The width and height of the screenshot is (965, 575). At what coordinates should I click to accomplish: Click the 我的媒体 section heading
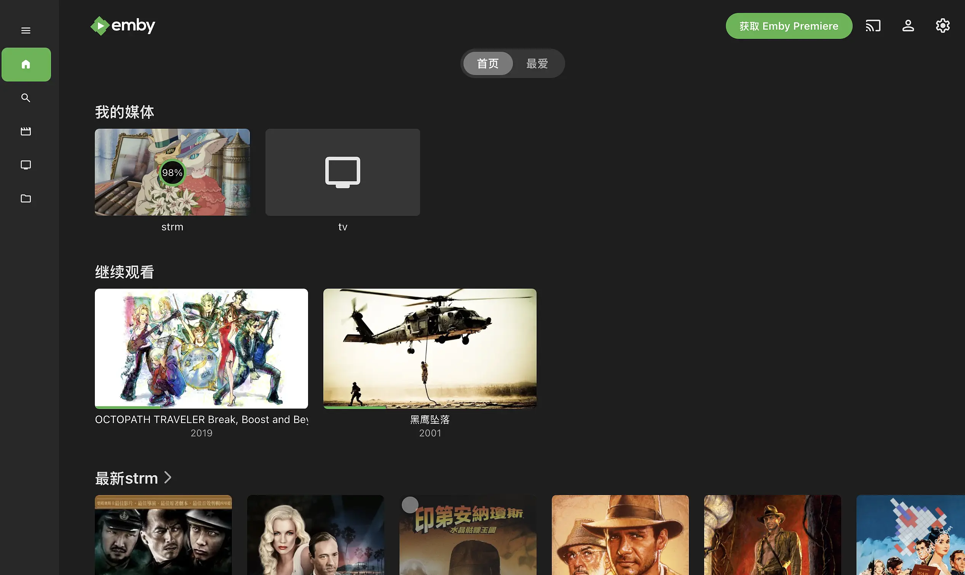click(125, 112)
